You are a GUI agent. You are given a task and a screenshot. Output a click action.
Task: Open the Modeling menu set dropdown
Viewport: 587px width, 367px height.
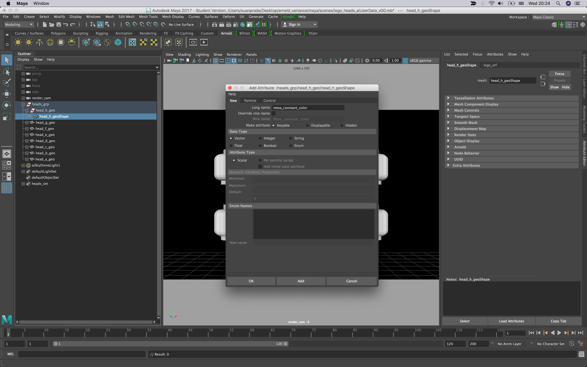coord(19,24)
